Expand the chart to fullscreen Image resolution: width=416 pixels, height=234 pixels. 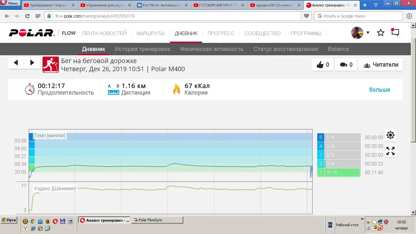390,151
